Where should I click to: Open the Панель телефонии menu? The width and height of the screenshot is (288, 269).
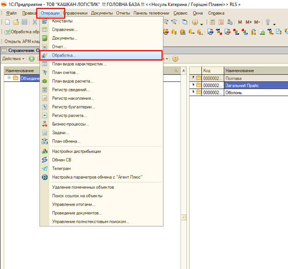click(151, 13)
